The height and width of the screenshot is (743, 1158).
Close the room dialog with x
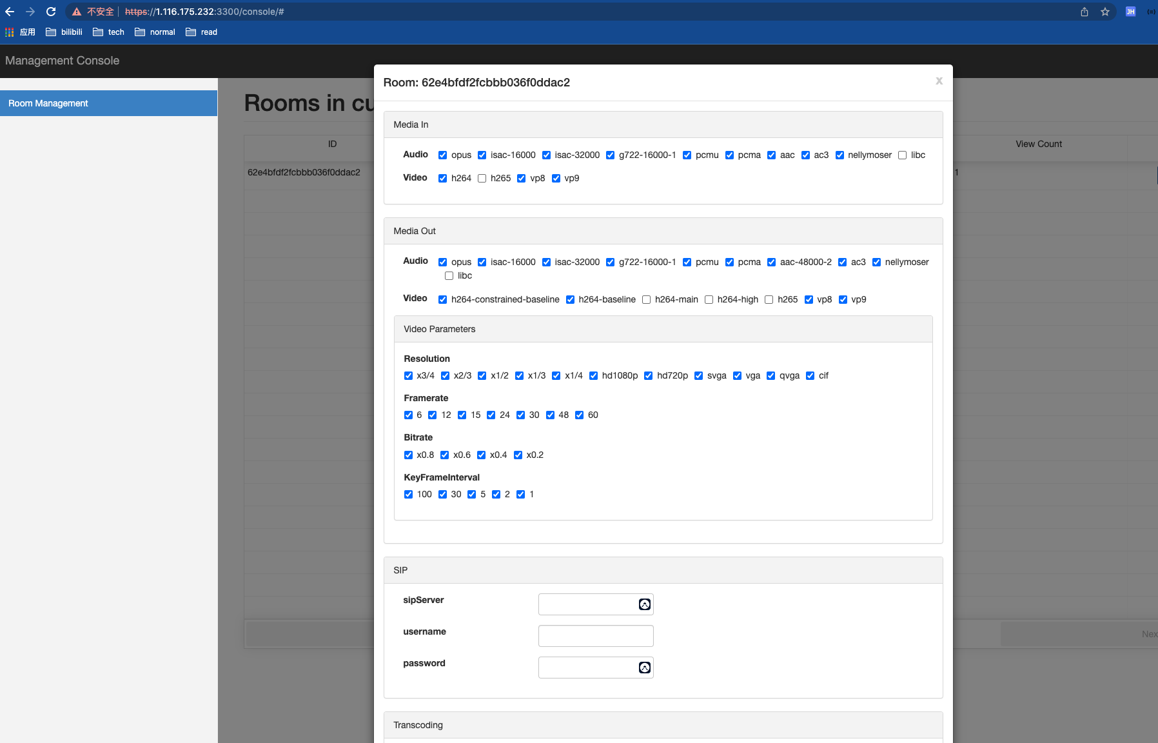point(939,81)
